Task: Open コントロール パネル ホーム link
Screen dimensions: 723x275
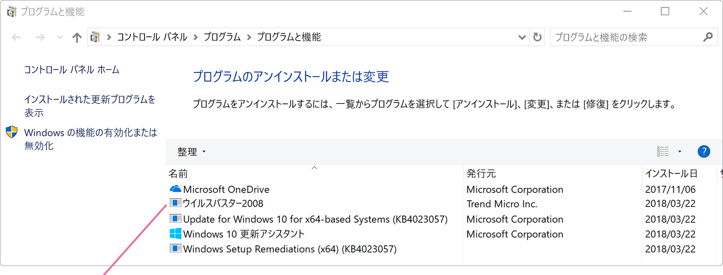Action: pyautogui.click(x=72, y=70)
